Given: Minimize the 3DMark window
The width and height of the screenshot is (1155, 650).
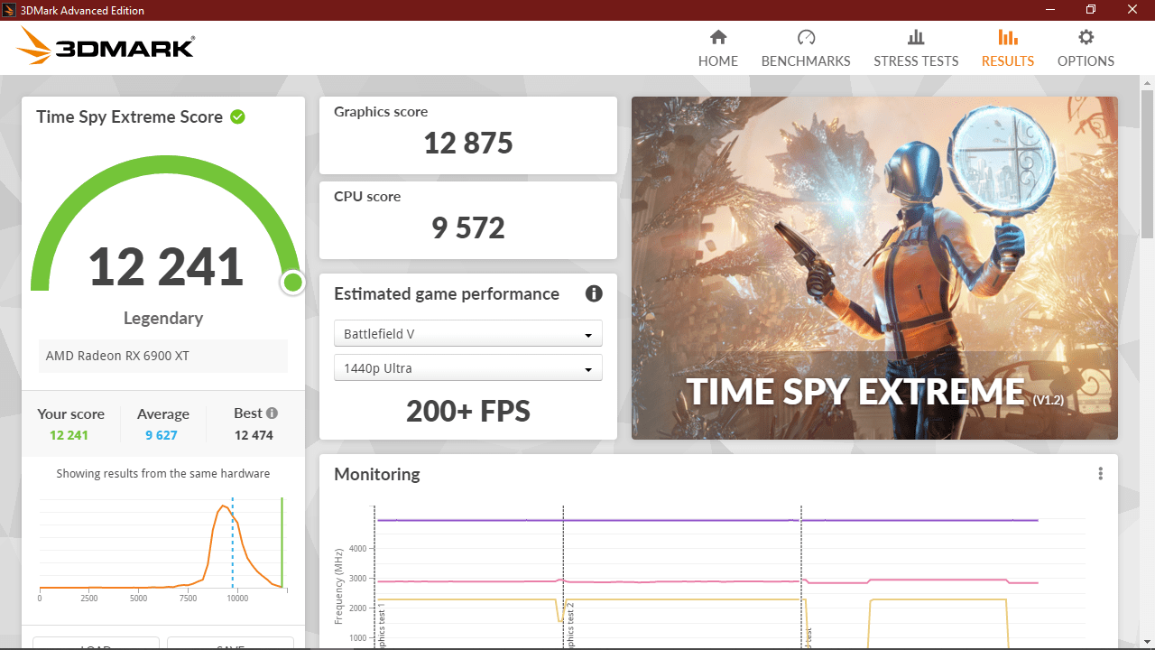Looking at the screenshot, I should [1049, 10].
